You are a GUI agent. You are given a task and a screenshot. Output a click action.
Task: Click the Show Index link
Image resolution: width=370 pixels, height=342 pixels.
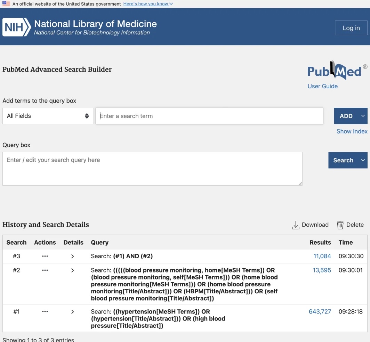point(352,131)
